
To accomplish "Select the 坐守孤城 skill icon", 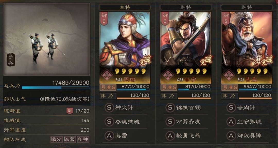I will coord(231,122).
